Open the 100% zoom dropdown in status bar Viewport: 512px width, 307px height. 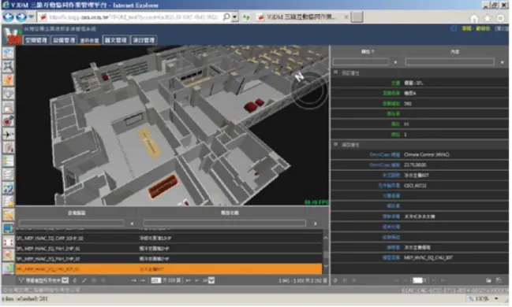tap(496, 298)
